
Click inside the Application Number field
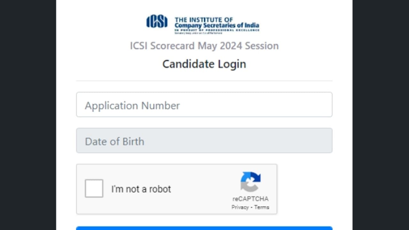pyautogui.click(x=204, y=105)
